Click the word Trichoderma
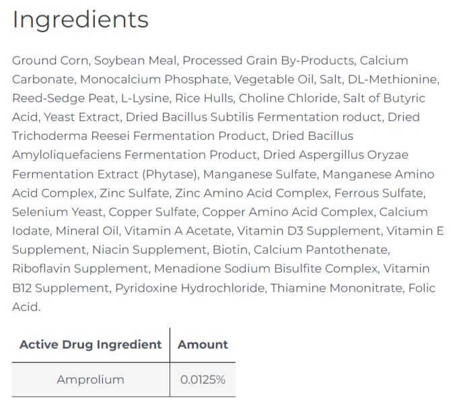The height and width of the screenshot is (404, 457). coord(50,136)
